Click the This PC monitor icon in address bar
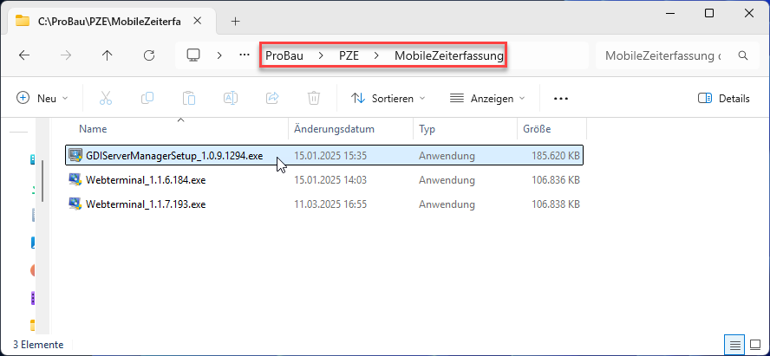 [193, 55]
